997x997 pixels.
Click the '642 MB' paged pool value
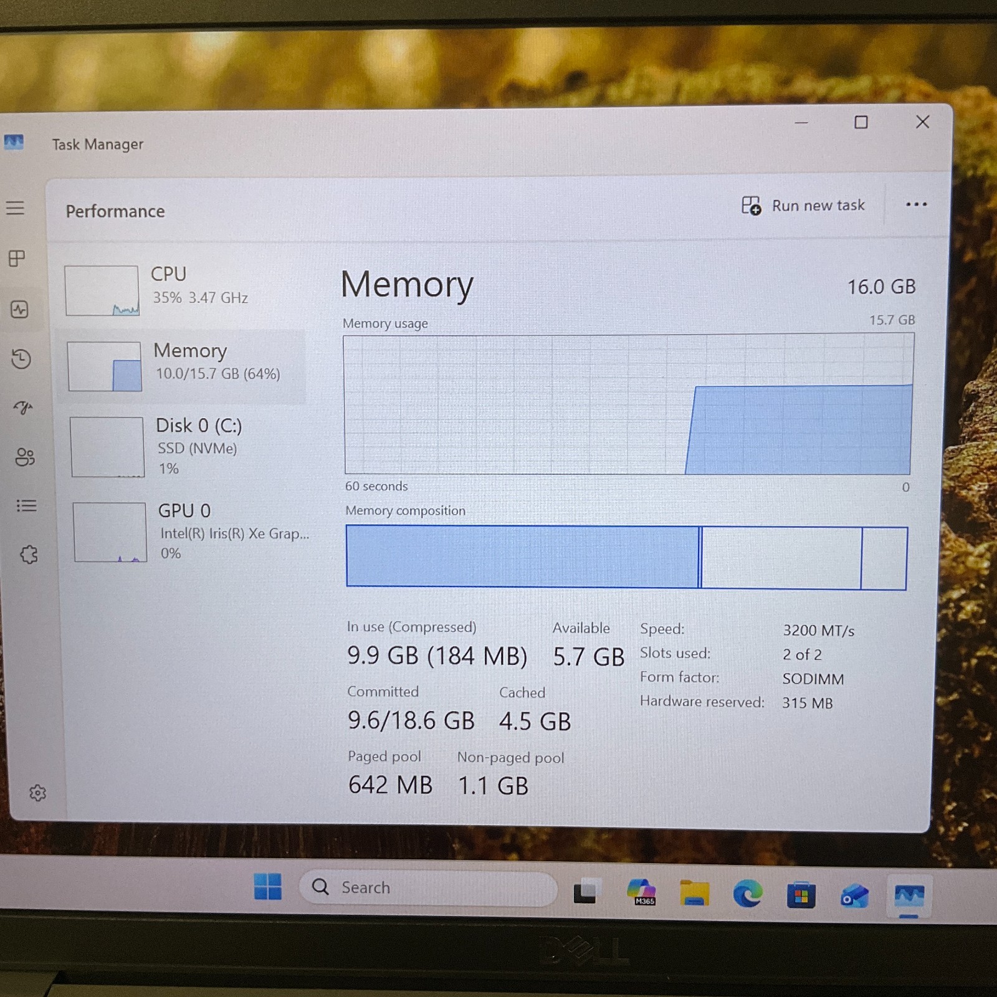390,785
